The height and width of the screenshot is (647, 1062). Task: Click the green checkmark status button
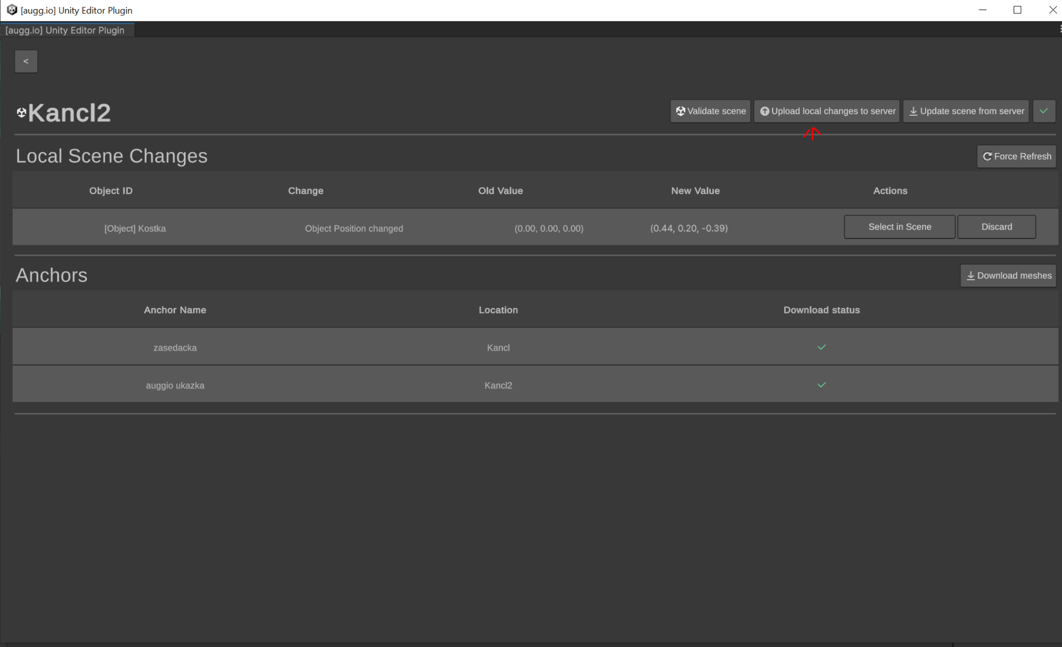click(x=1043, y=111)
